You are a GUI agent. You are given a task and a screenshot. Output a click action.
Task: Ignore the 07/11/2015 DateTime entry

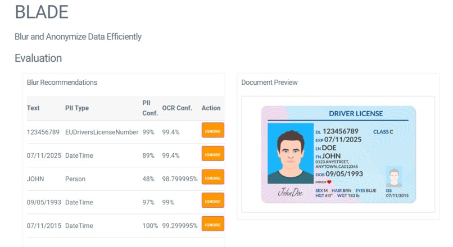[213, 223]
